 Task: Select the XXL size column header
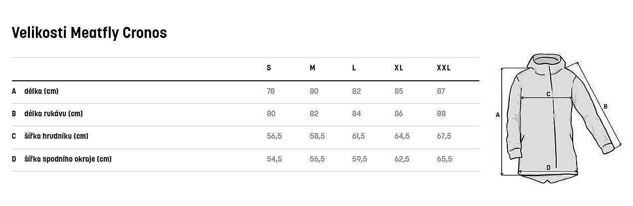point(443,68)
